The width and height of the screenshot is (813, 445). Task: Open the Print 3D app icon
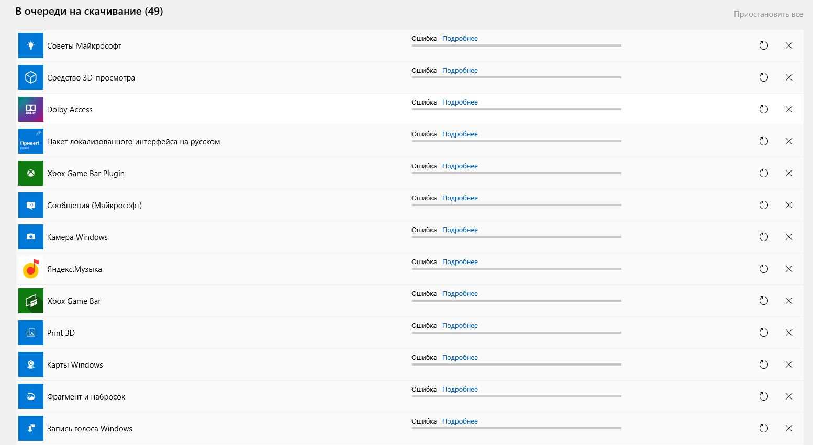click(x=31, y=333)
